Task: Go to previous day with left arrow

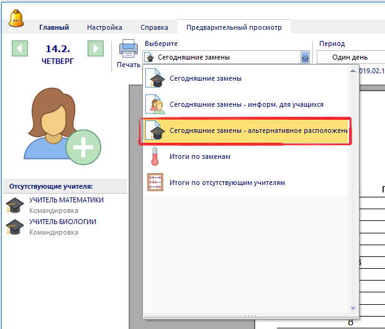Action: (x=20, y=48)
